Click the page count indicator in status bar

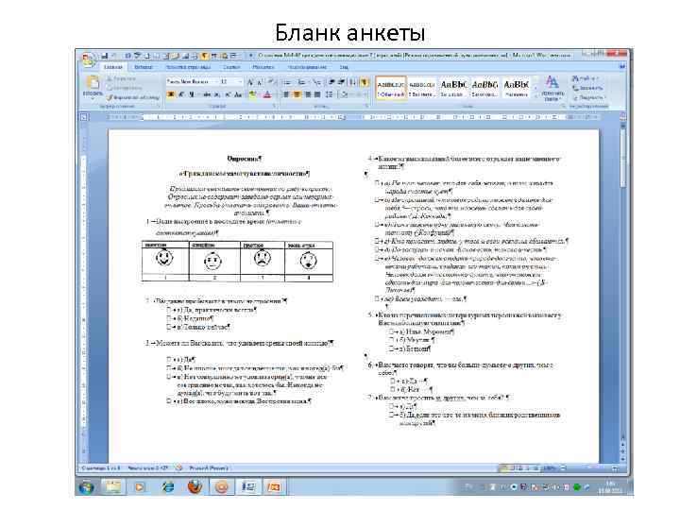pyautogui.click(x=100, y=468)
